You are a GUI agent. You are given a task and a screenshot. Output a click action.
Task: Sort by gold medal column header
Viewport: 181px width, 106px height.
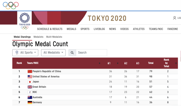point(109,63)
